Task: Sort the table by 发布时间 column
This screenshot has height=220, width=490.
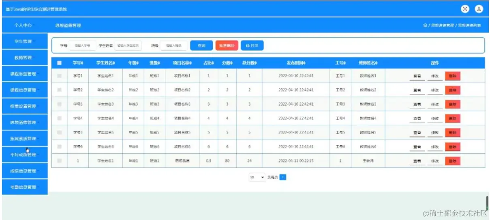Action: pyautogui.click(x=296, y=63)
